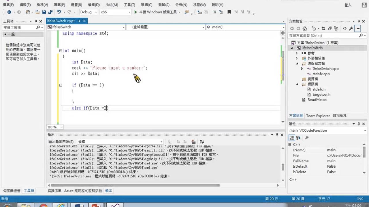This screenshot has height=207, width=369.
Task: Open the 檔案(F) menu
Action: 8,5
